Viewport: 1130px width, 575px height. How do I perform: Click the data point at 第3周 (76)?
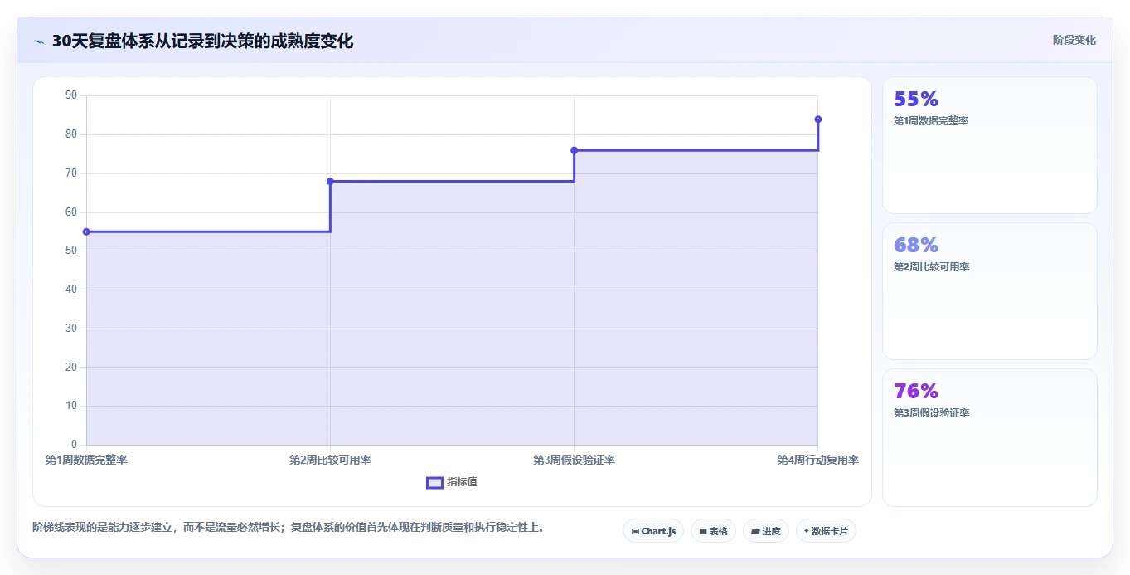pos(574,150)
